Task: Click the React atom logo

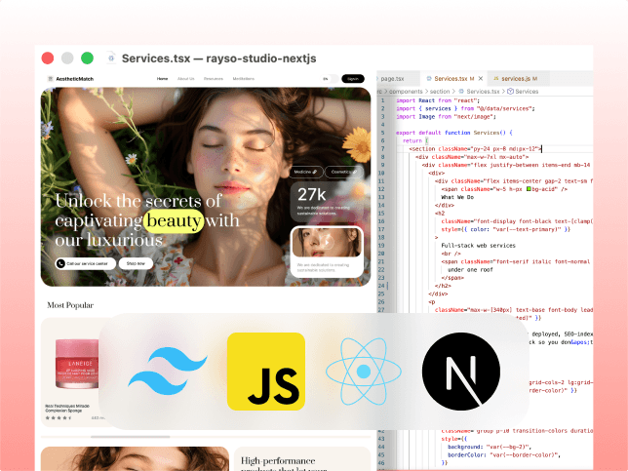Action: coord(364,372)
